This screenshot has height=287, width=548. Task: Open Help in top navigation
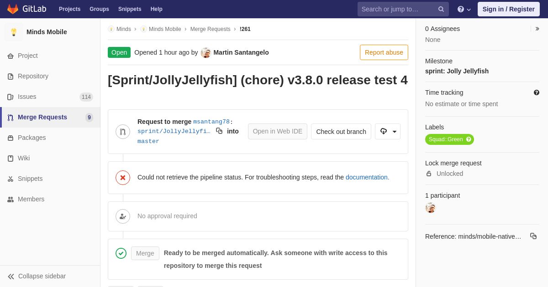[157, 9]
